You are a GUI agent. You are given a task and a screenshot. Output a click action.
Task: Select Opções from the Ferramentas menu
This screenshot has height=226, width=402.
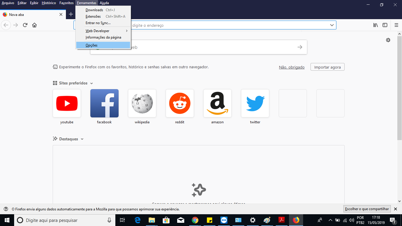pos(103,45)
